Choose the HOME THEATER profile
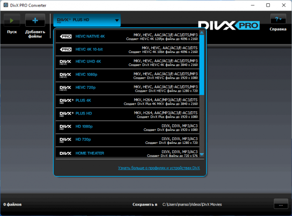The width and height of the screenshot is (292, 216). coord(127,152)
